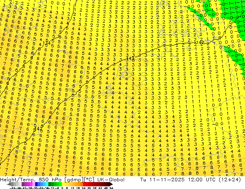This screenshot has width=245, height=189.
Task: Click the "12:00 UTC" time label
Action: (202, 180)
